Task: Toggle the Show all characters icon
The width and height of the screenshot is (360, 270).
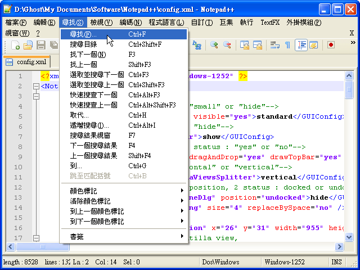Action: (287, 45)
